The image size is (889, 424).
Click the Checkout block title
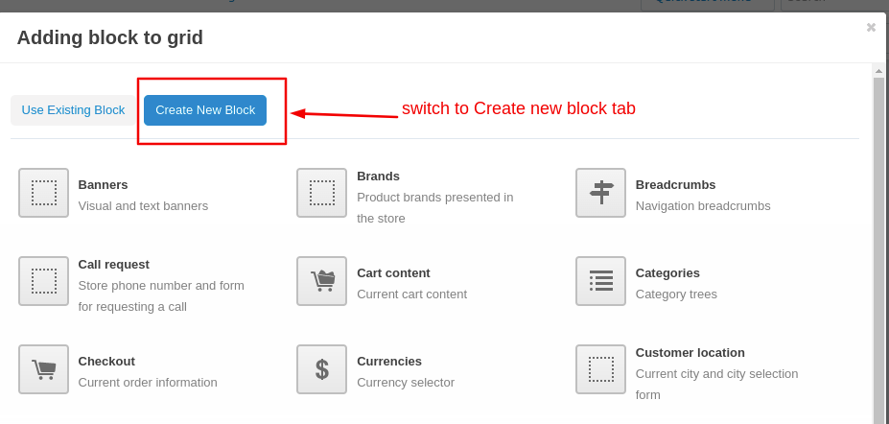pyautogui.click(x=106, y=361)
